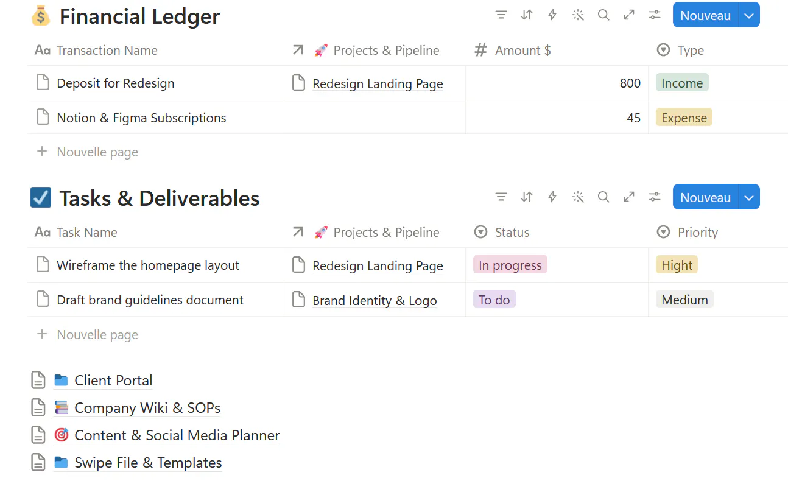Open filter options for Financial Ledger
The height and width of the screenshot is (481, 788).
(501, 15)
